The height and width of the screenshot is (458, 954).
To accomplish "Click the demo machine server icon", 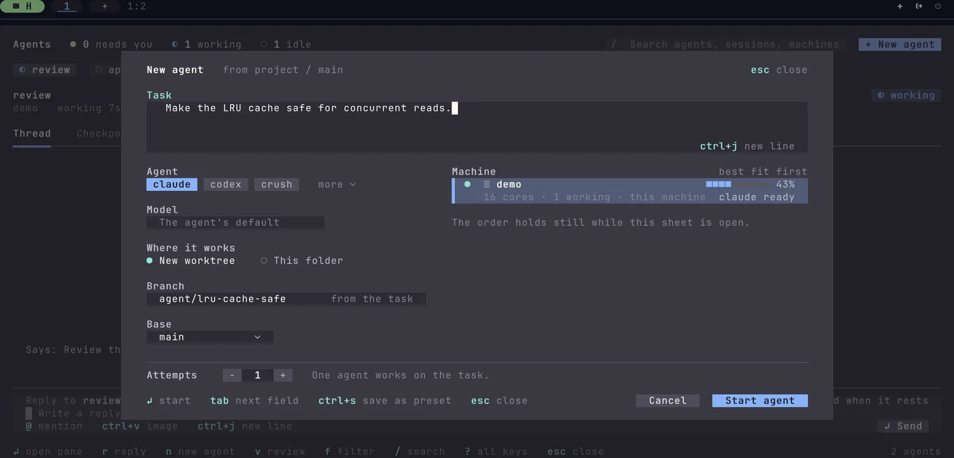I will pos(487,184).
